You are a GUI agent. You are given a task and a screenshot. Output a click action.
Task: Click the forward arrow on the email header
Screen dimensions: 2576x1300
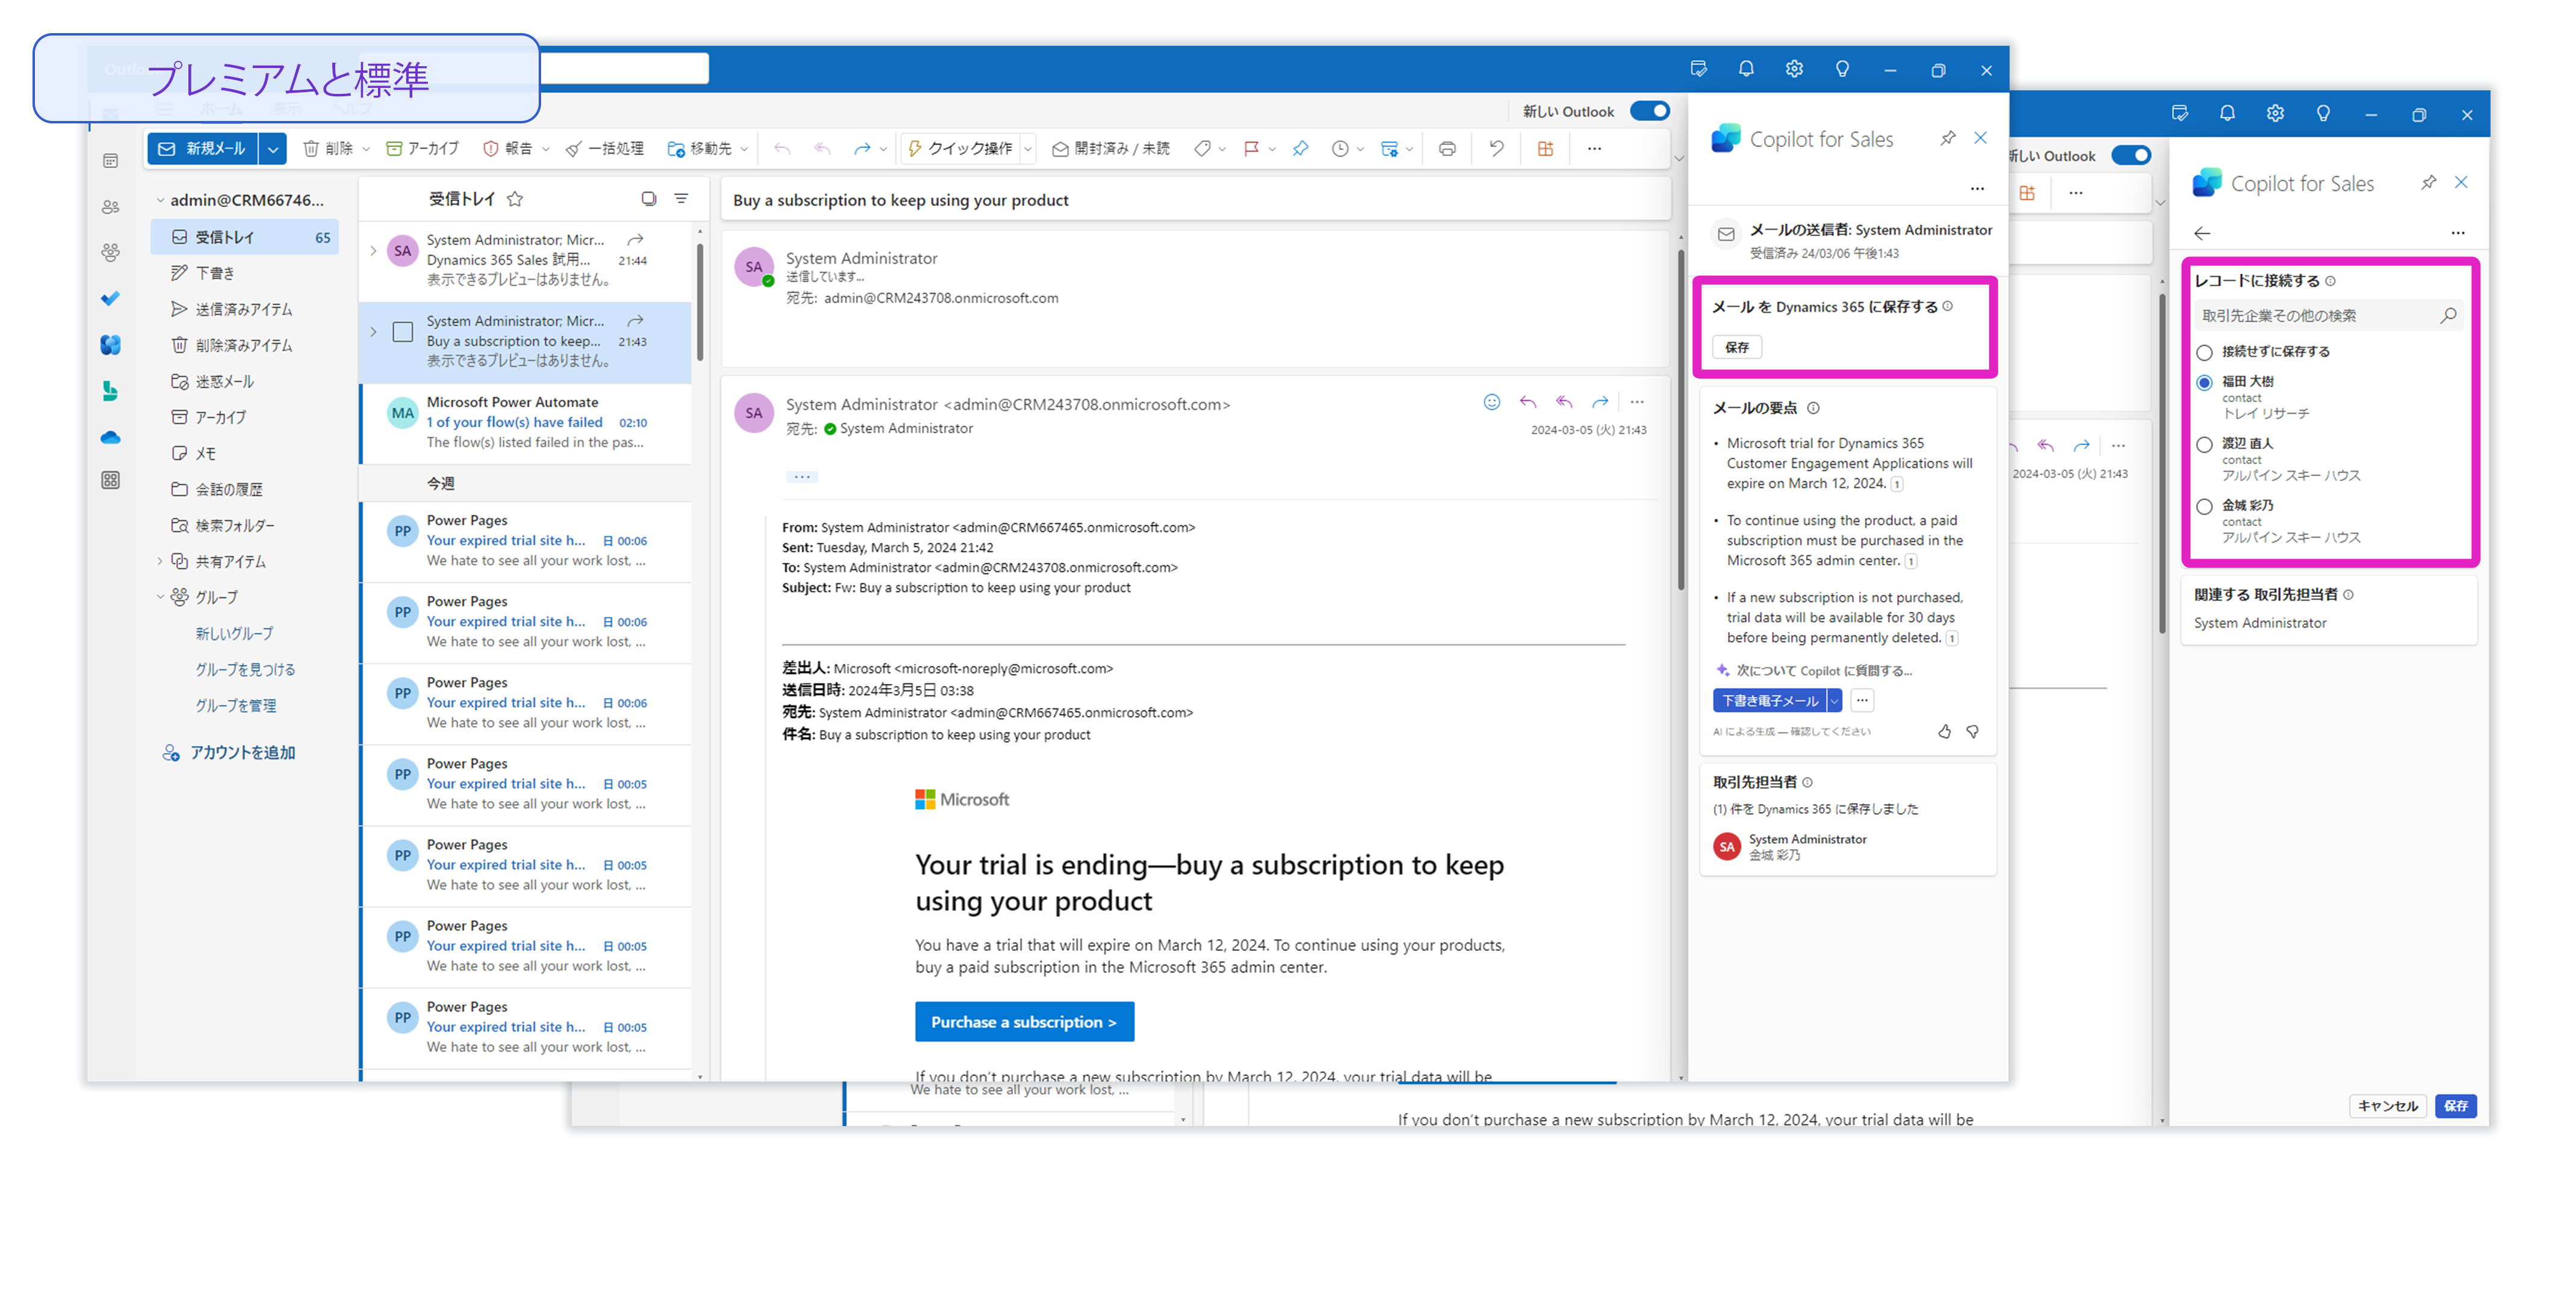1600,402
